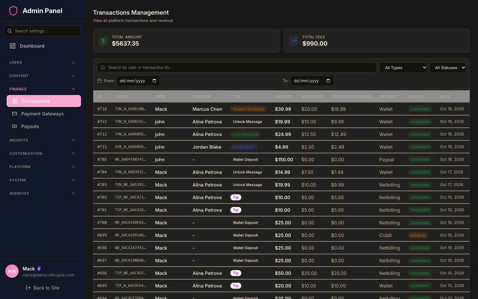
Task: Expand the Content sidebar section
Action: tap(42, 76)
